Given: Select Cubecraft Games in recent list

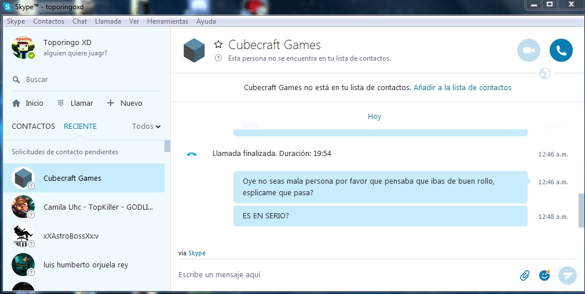Looking at the screenshot, I should (x=84, y=178).
